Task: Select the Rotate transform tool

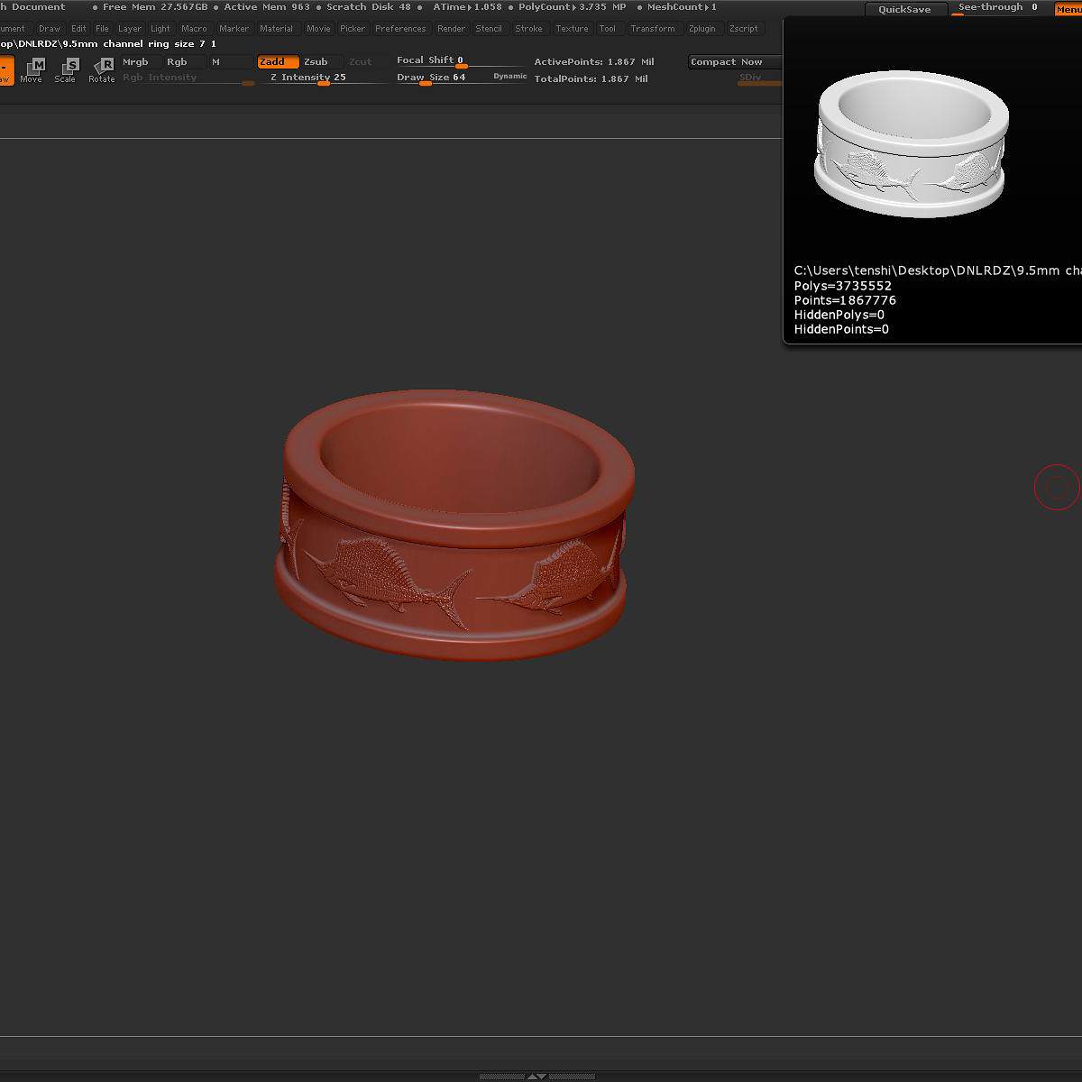Action: click(102, 69)
